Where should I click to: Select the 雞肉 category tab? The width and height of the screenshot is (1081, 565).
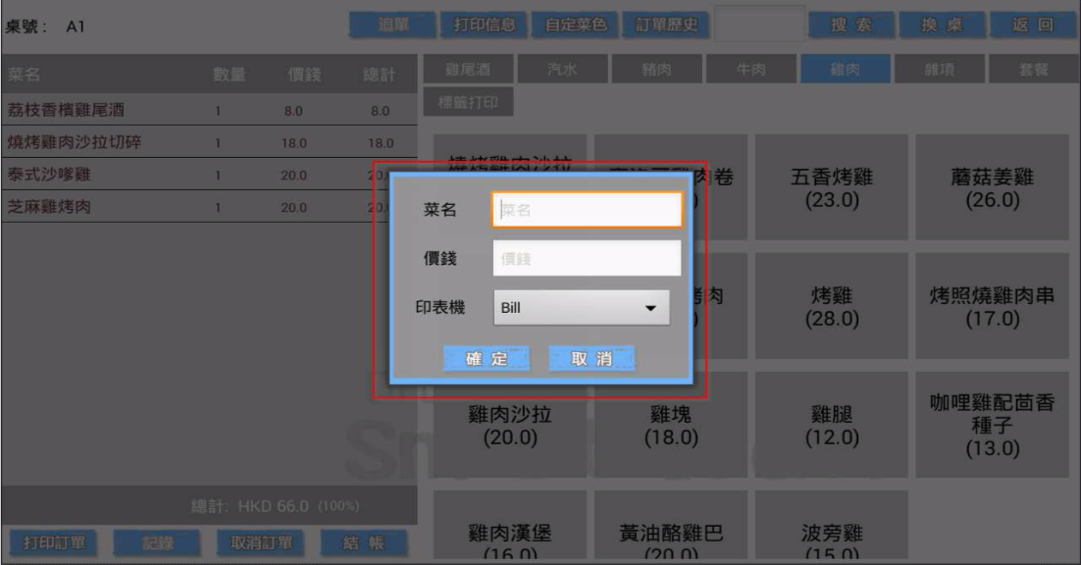point(846,69)
